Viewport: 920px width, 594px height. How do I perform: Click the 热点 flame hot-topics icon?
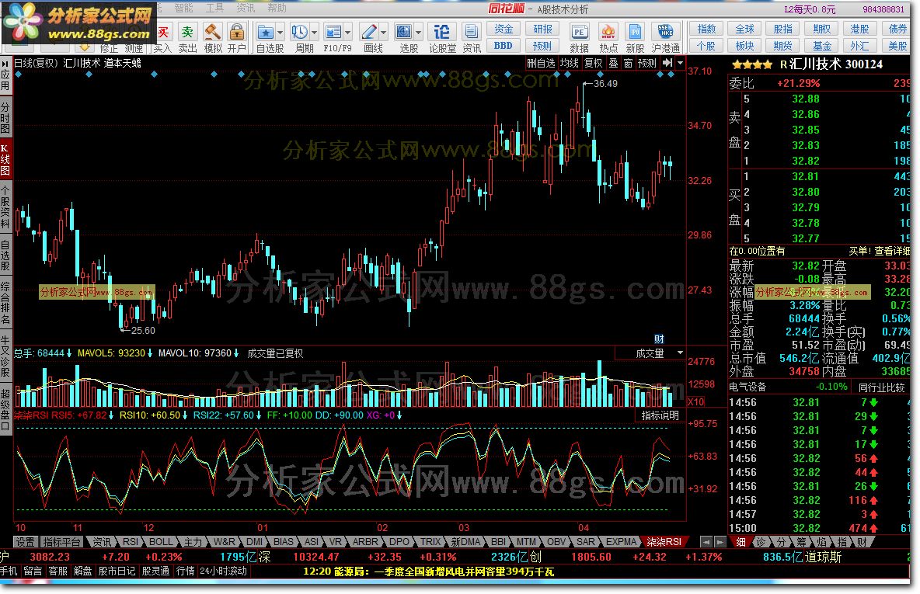click(x=608, y=33)
